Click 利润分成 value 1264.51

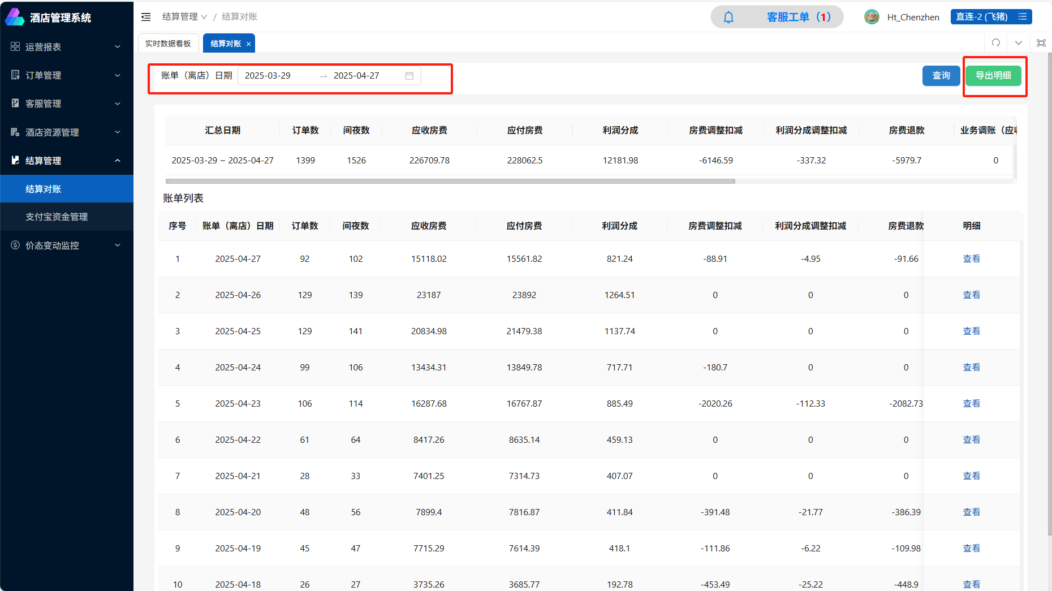click(619, 295)
